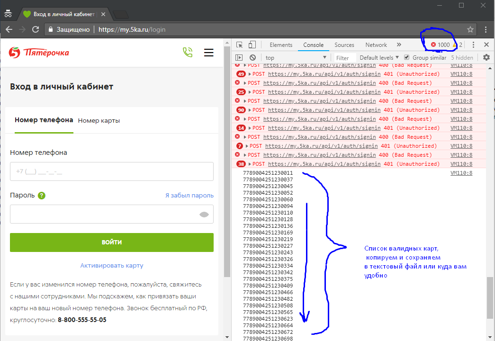Toggle the console sidebar panel
The image size is (495, 341).
click(x=239, y=57)
